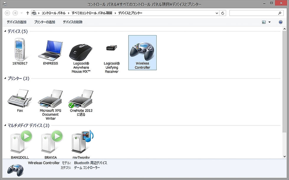
Task: Expand the chevron after すべてのコントロール パネル項目
Action: (x=115, y=13)
